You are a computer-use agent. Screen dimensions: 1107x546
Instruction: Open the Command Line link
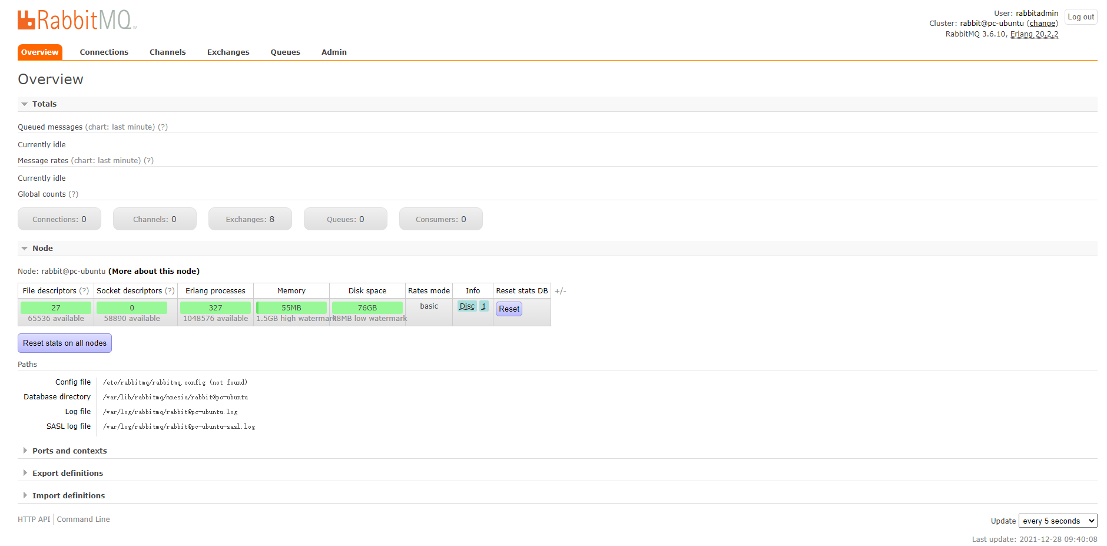(84, 519)
